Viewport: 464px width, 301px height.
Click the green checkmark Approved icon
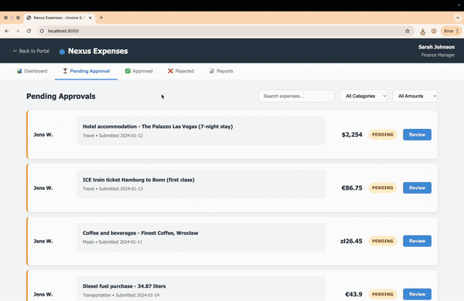(128, 71)
